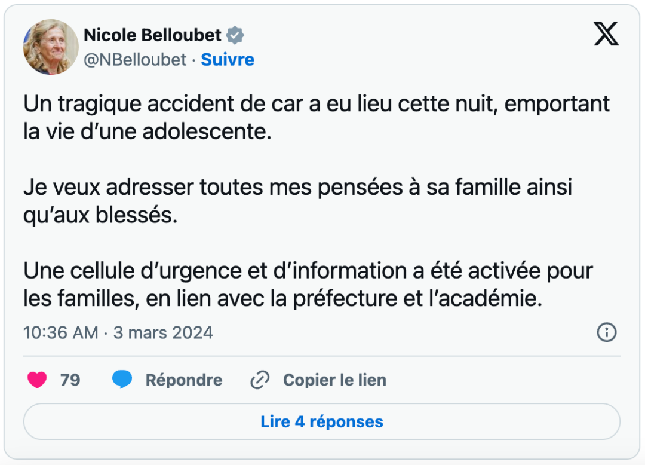Click the X logo icon
This screenshot has height=465, width=645.
coord(606,35)
